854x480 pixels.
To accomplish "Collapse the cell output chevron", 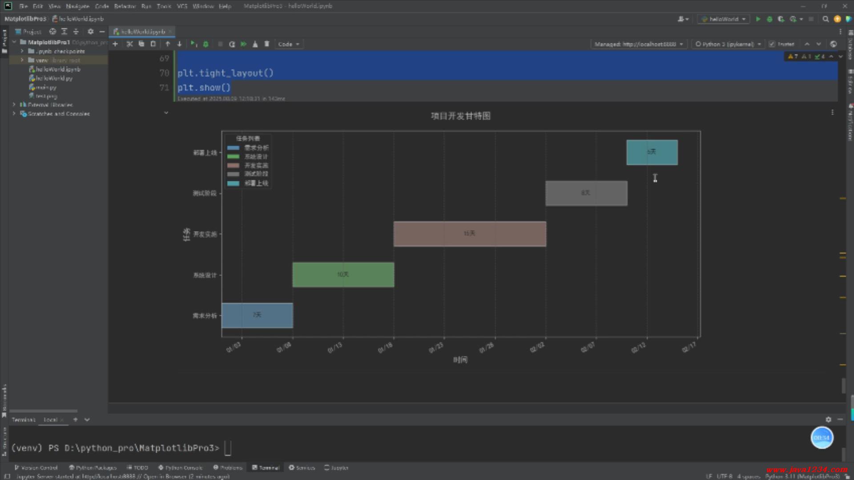I will click(x=166, y=113).
